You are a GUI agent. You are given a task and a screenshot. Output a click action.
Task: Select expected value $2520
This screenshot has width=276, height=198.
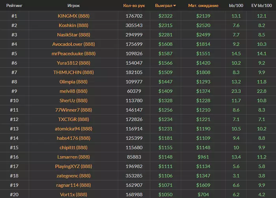click(203, 25)
